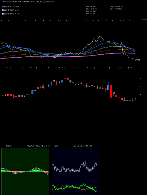147x195 pixels.
Task: Click the 'Pre L: 3.23' value
Action: [x=91, y=11]
